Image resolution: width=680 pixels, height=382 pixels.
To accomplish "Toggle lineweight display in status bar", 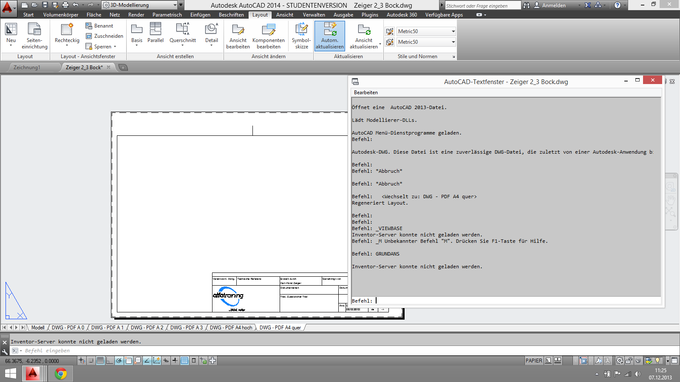I will (x=175, y=361).
